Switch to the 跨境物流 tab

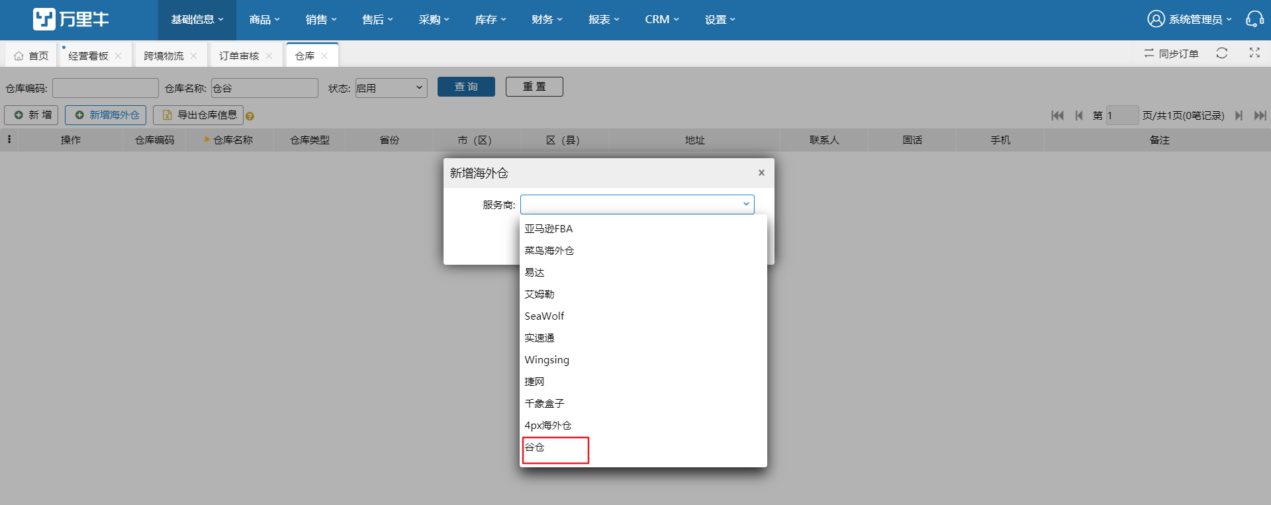(x=164, y=56)
